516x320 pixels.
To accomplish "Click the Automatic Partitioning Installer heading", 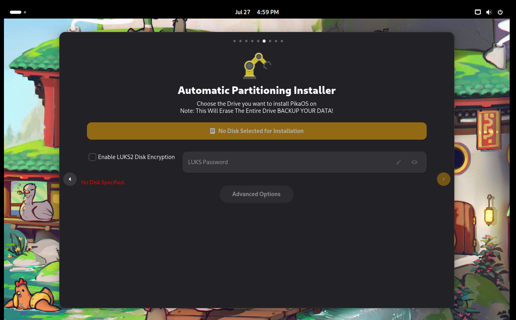I will pos(257,90).
